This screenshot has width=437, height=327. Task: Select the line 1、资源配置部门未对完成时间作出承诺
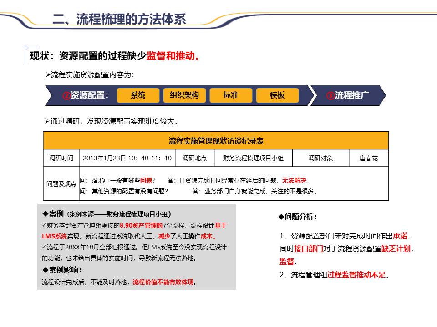coord(345,236)
